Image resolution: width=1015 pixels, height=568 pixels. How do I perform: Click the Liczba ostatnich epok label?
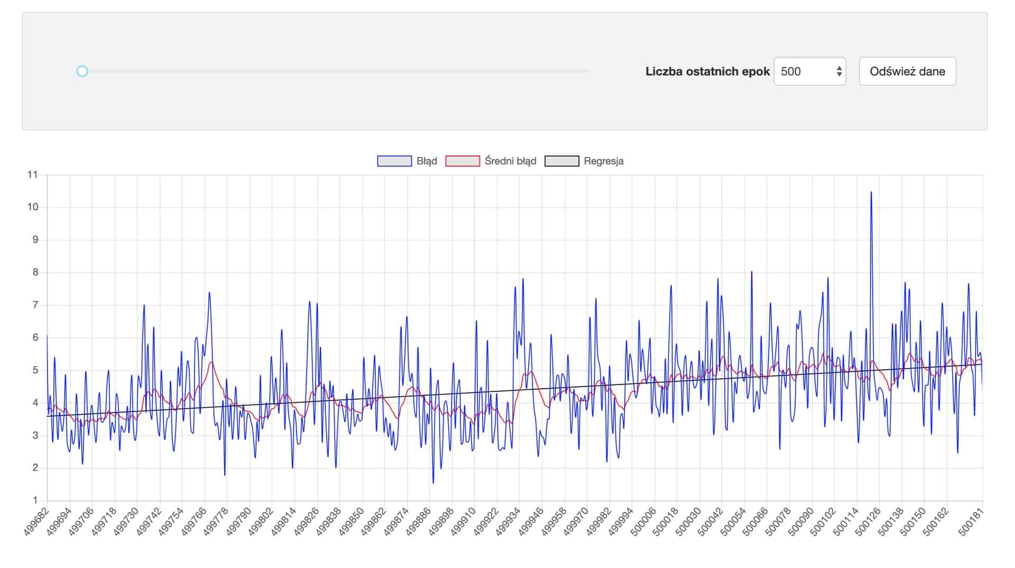click(x=707, y=71)
